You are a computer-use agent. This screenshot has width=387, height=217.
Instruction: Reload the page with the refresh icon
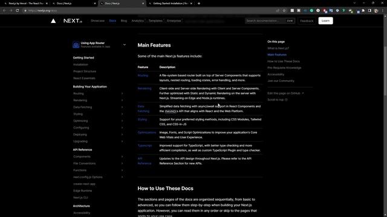tap(18, 11)
